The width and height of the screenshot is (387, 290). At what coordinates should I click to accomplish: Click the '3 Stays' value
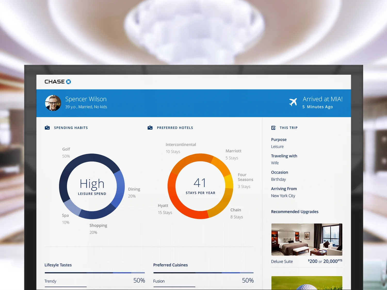click(244, 186)
